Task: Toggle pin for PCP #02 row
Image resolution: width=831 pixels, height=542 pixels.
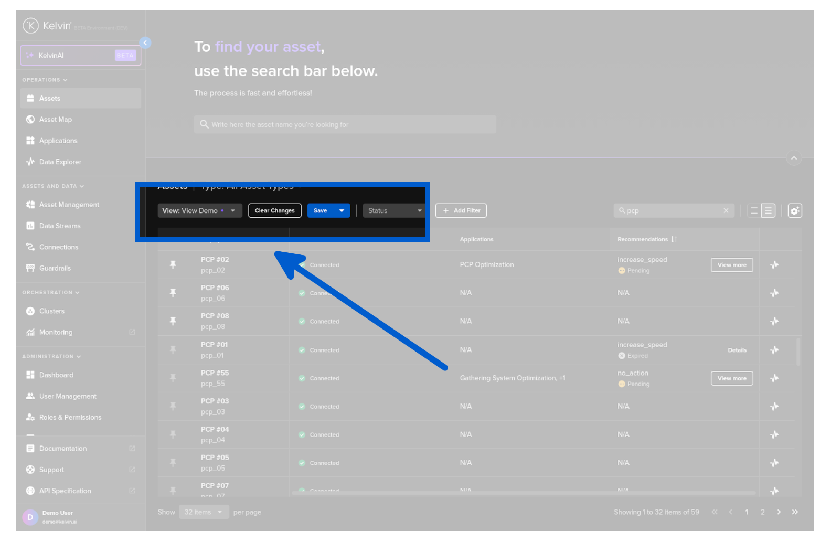Action: coord(173,265)
